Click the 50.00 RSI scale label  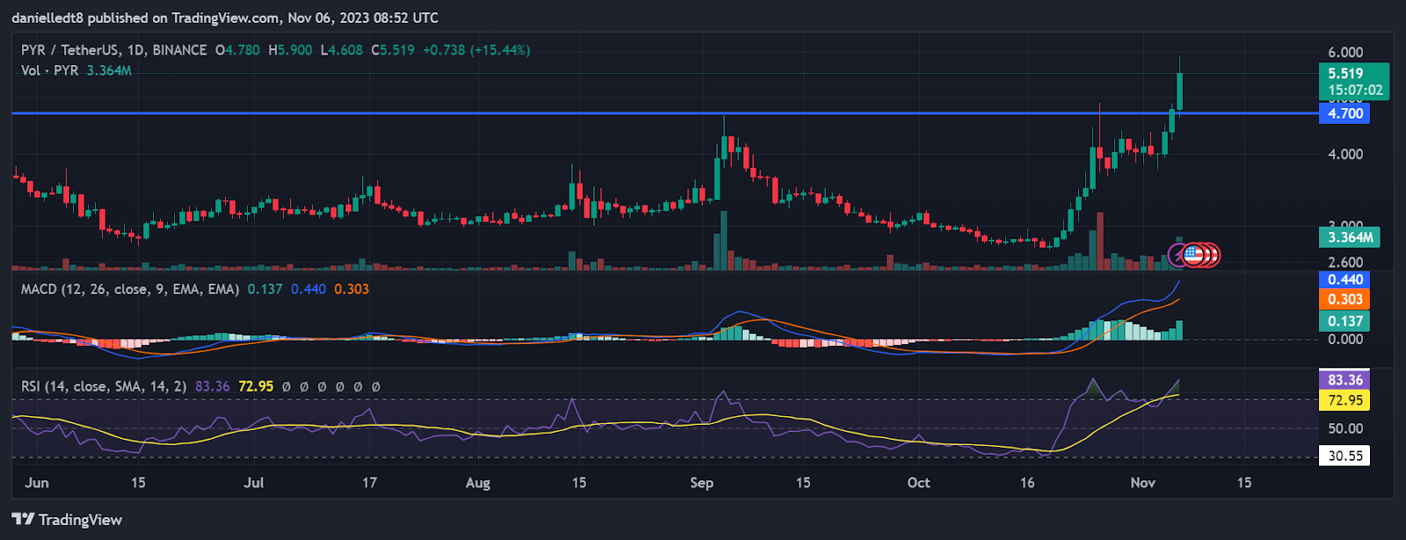1345,429
